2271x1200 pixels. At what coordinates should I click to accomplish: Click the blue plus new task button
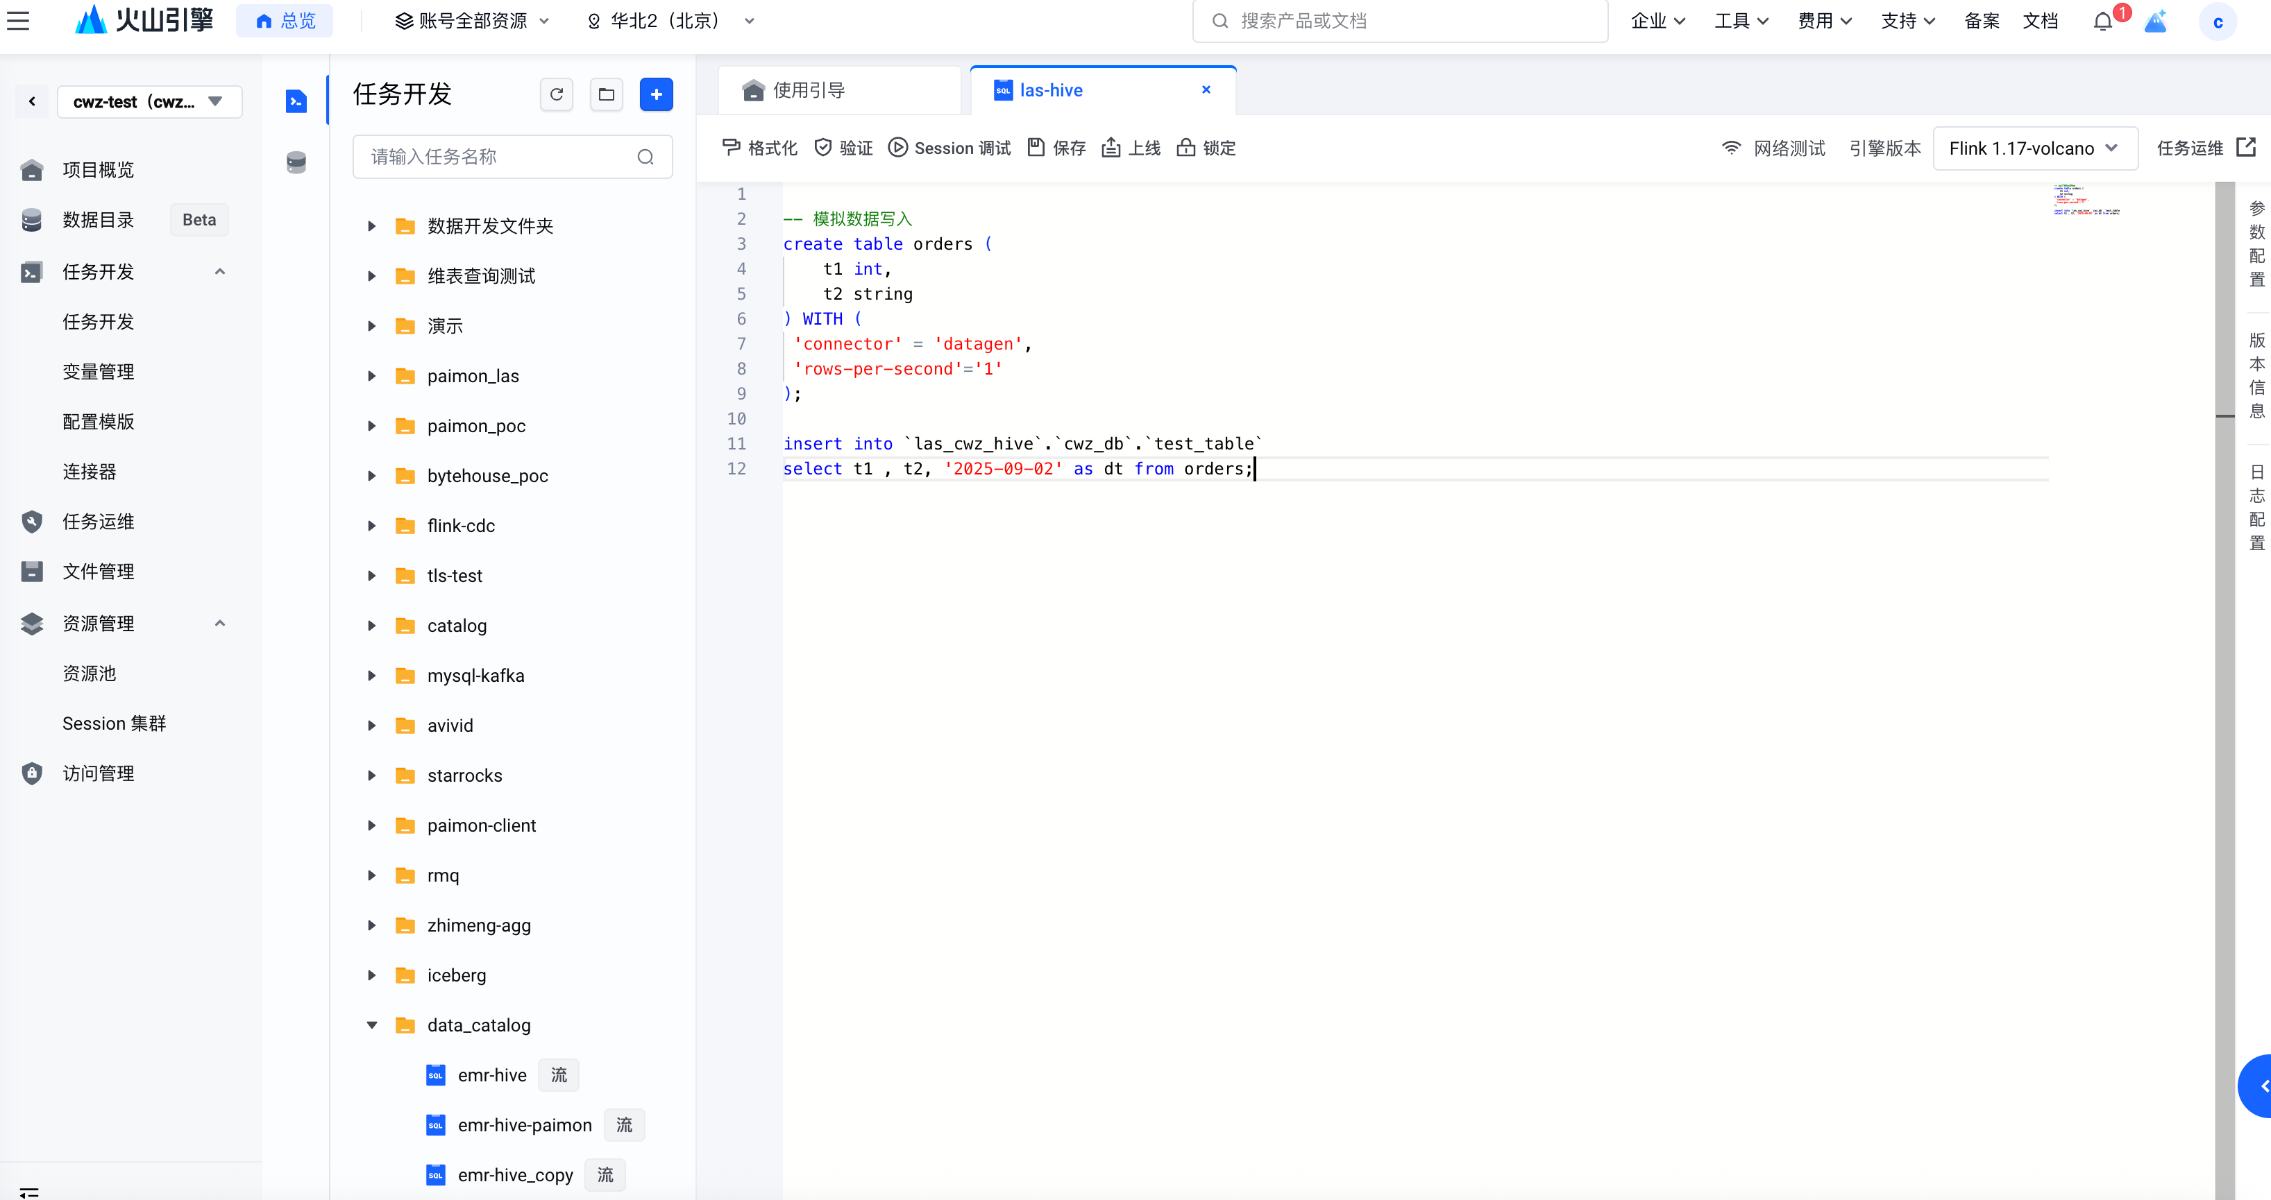[x=656, y=94]
